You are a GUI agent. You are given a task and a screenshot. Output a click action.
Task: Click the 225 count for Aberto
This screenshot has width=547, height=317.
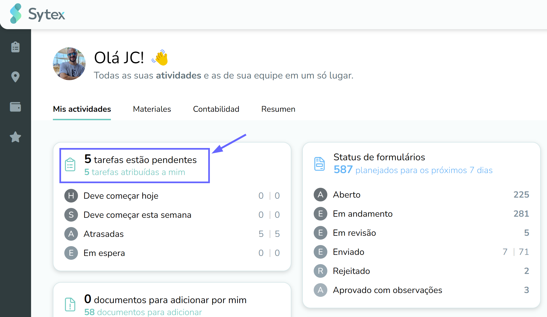click(521, 195)
